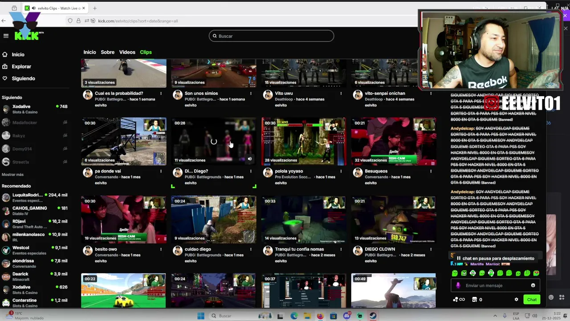570x321 pixels.
Task: Open Steam from the Windows taskbar
Action: (x=373, y=316)
